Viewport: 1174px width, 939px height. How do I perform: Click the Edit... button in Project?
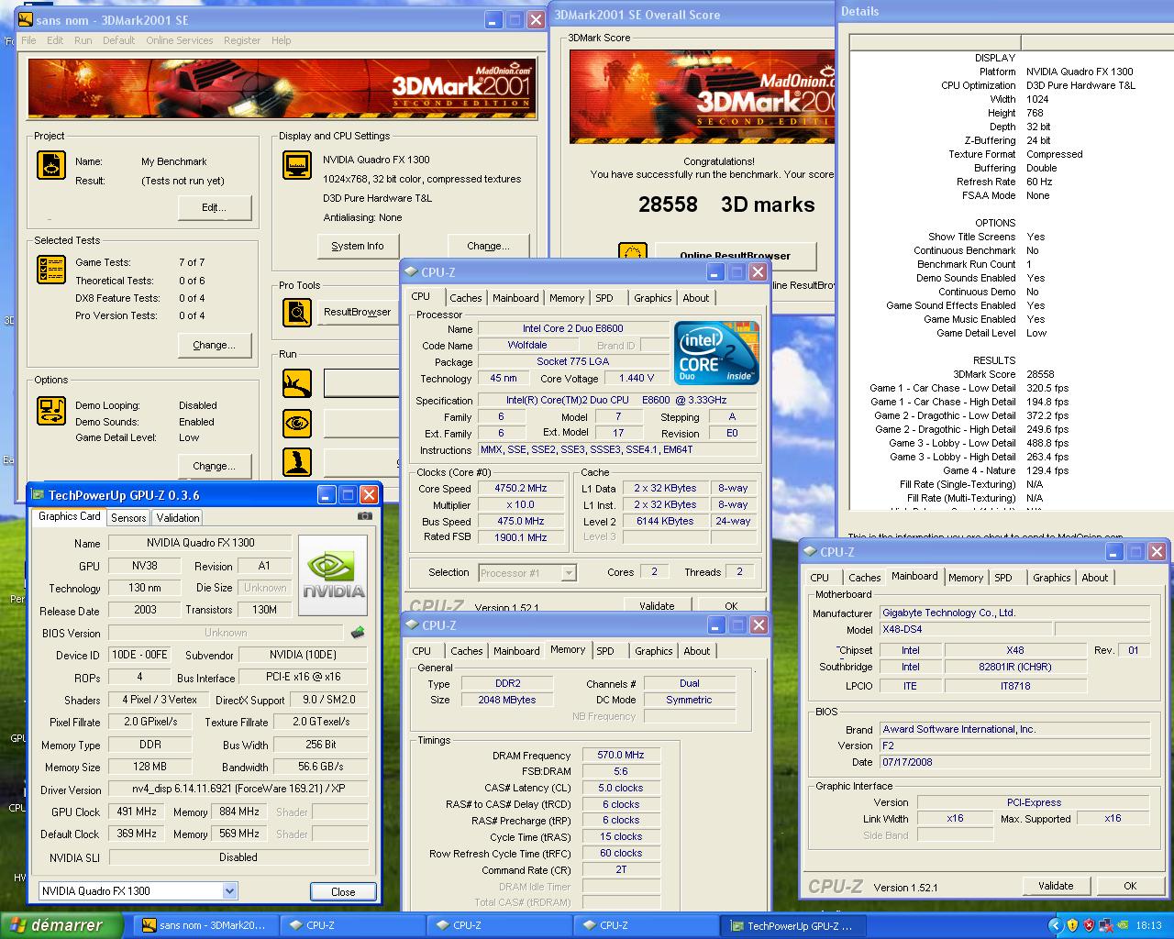pyautogui.click(x=214, y=207)
